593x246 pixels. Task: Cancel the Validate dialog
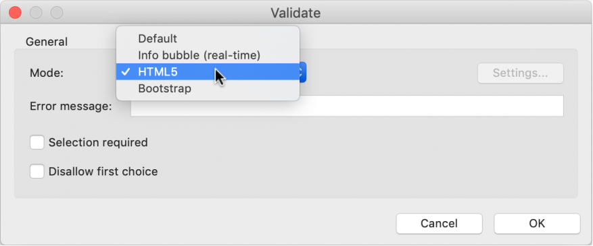pos(439,223)
